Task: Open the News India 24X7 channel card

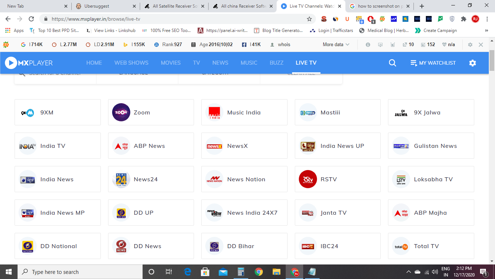Action: (x=244, y=213)
